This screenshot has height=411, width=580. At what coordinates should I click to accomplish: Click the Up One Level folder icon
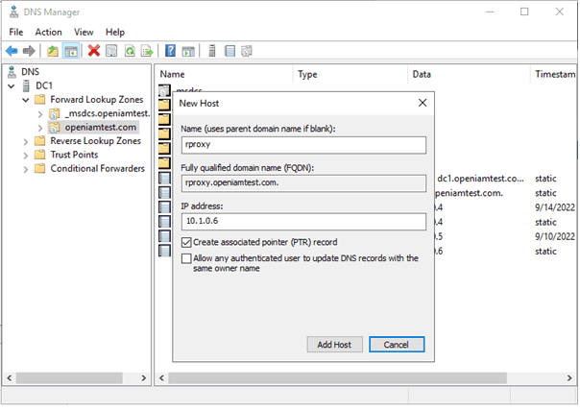pyautogui.click(x=52, y=51)
